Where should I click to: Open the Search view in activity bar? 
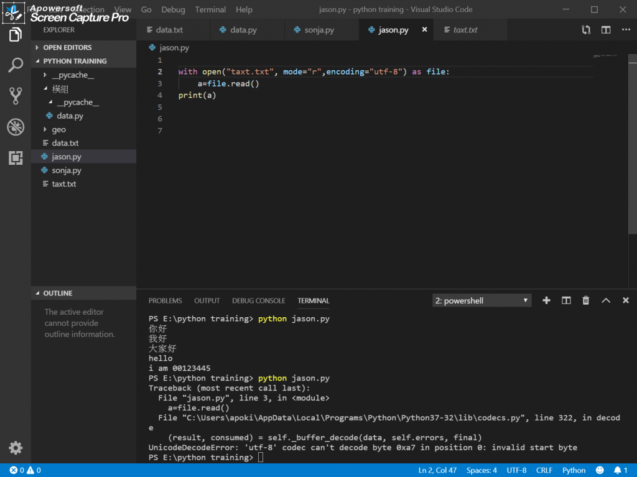(x=15, y=65)
